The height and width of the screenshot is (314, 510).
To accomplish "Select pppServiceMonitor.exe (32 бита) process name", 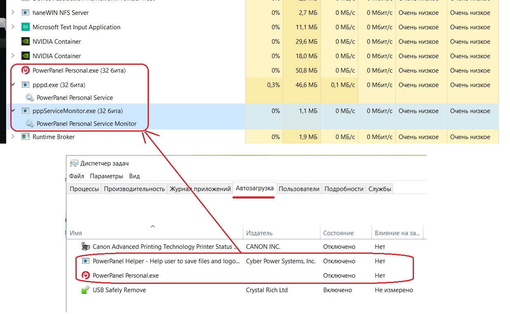I will pyautogui.click(x=78, y=111).
